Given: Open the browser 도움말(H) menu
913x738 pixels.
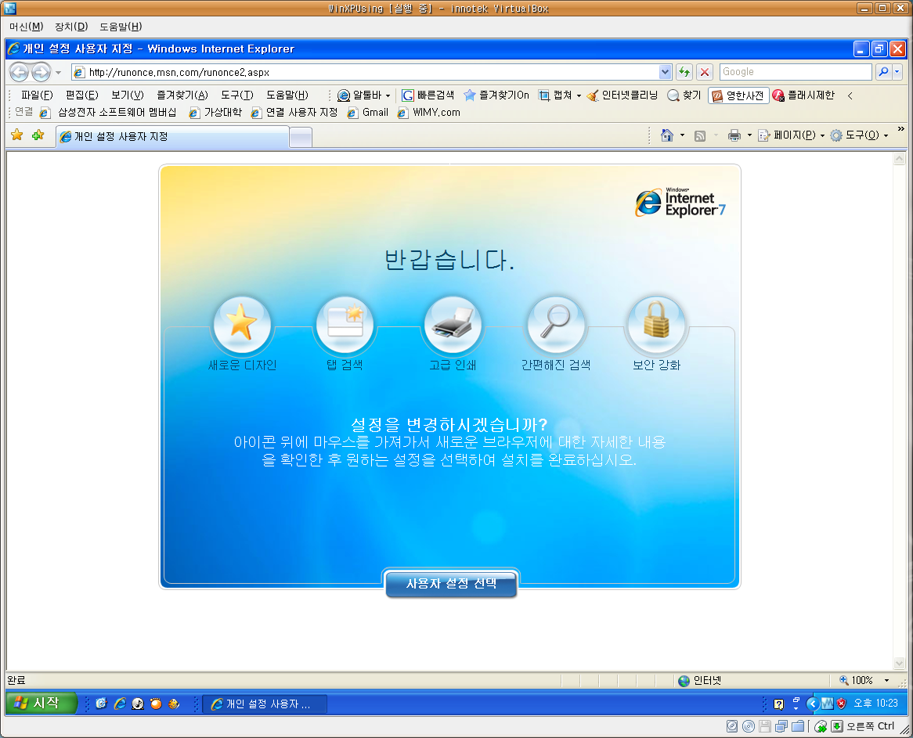Looking at the screenshot, I should pos(287,95).
